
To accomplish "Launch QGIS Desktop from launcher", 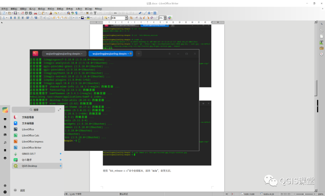I will point(37,166).
